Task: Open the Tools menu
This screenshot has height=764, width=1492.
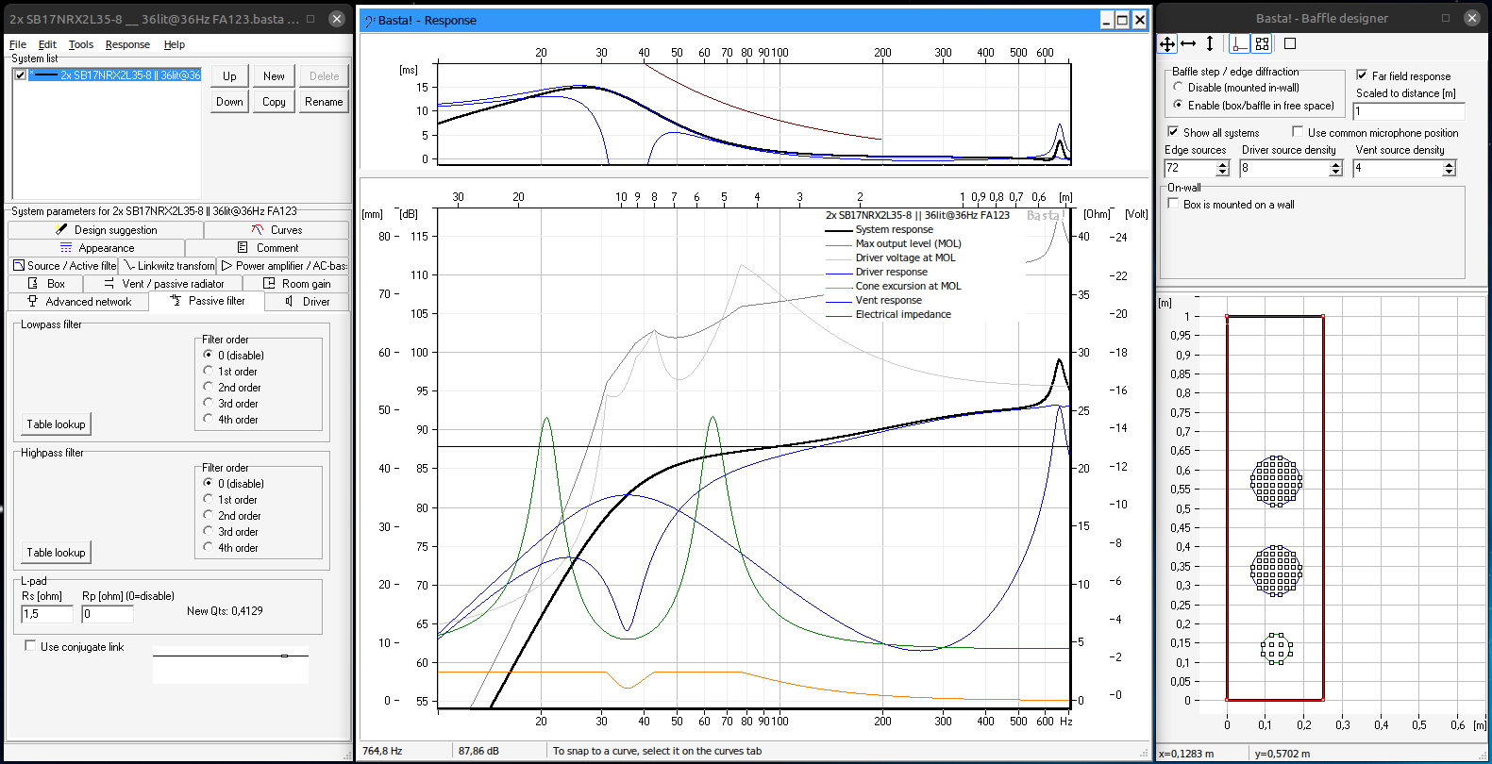Action: 81,44
